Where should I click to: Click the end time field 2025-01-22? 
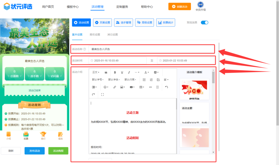tap(186, 61)
